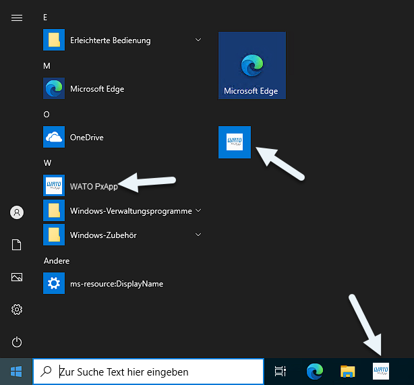The width and height of the screenshot is (414, 385).
Task: Jump to letter O section header
Action: tap(47, 115)
